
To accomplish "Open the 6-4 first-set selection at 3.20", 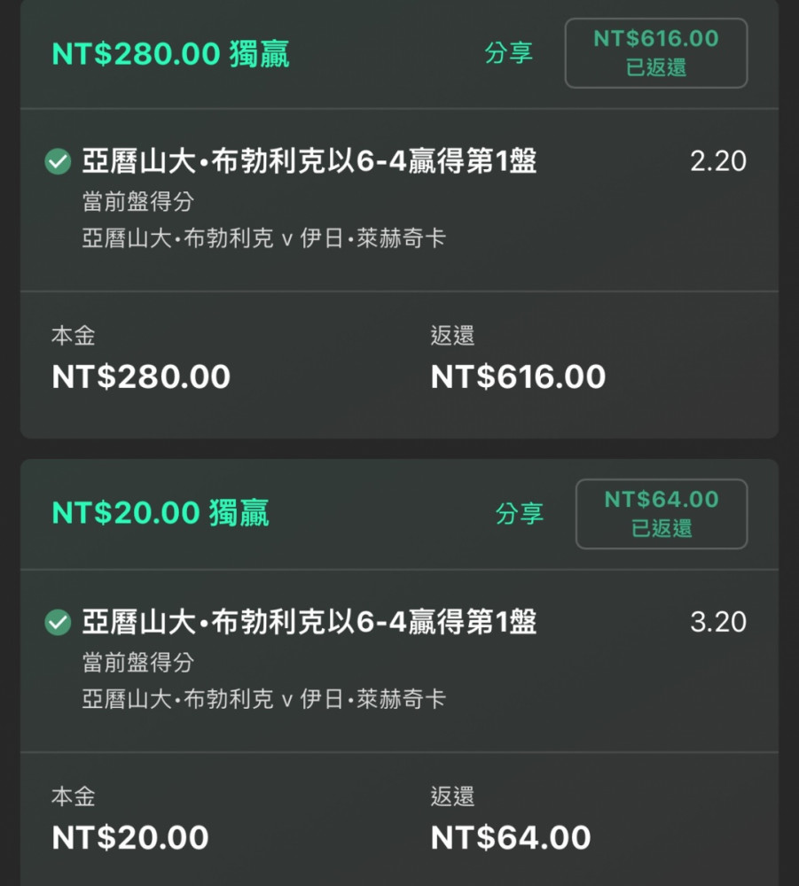I will (x=309, y=622).
